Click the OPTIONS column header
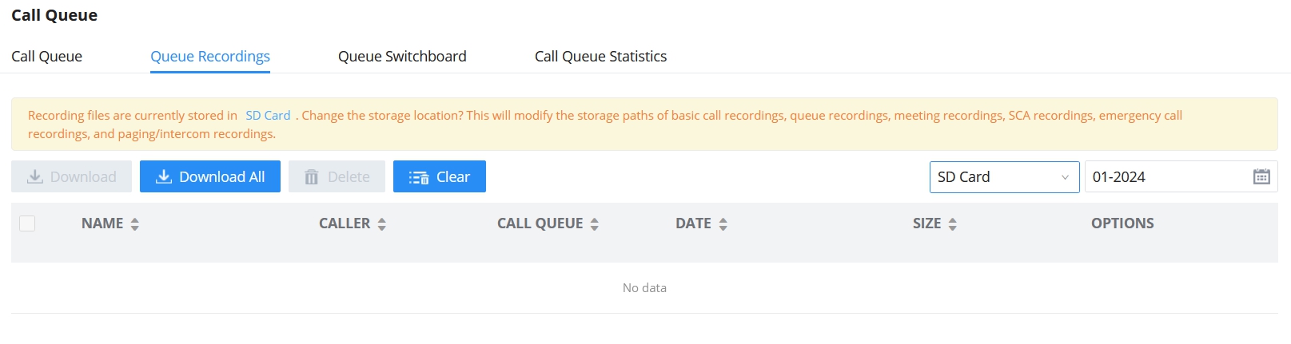 (1122, 223)
